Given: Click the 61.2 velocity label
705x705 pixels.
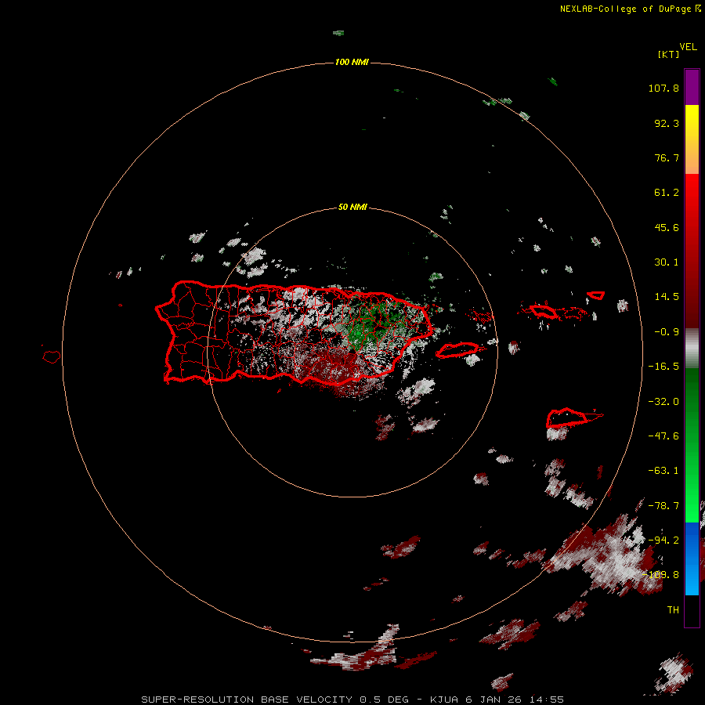Looking at the screenshot, I should click(667, 193).
